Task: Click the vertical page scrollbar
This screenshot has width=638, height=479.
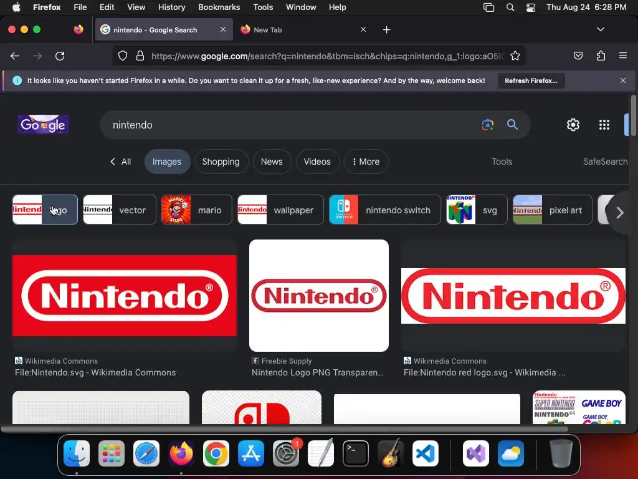Action: click(633, 115)
